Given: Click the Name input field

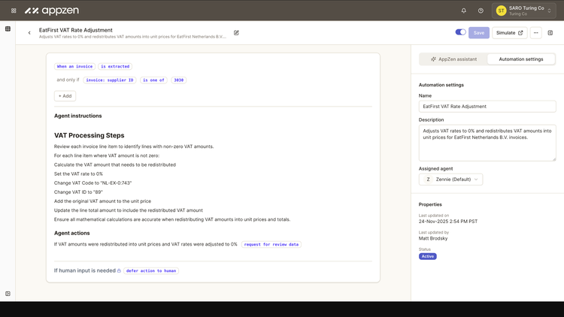Looking at the screenshot, I should click(487, 107).
